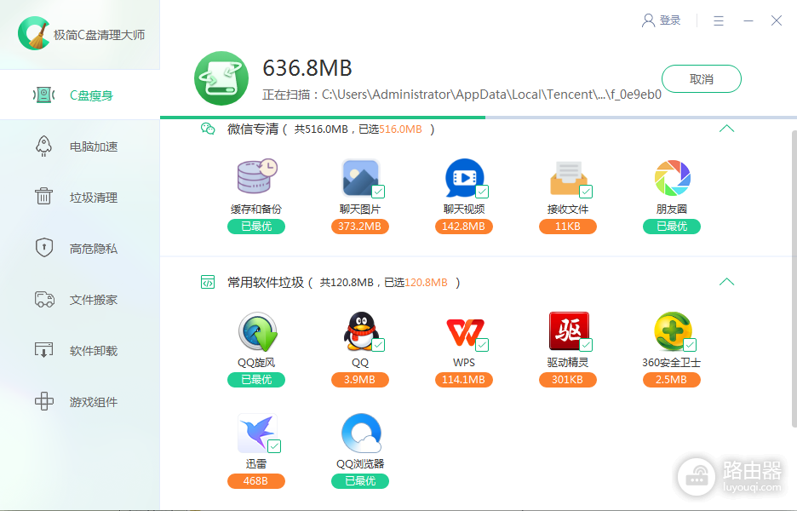
Task: Click the 360安全卫士 icon
Action: click(x=673, y=331)
